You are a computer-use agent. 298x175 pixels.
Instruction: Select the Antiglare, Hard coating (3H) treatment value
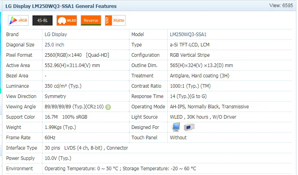[199, 75]
